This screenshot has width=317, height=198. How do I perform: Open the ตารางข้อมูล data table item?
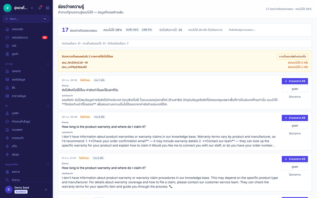[7, 96]
